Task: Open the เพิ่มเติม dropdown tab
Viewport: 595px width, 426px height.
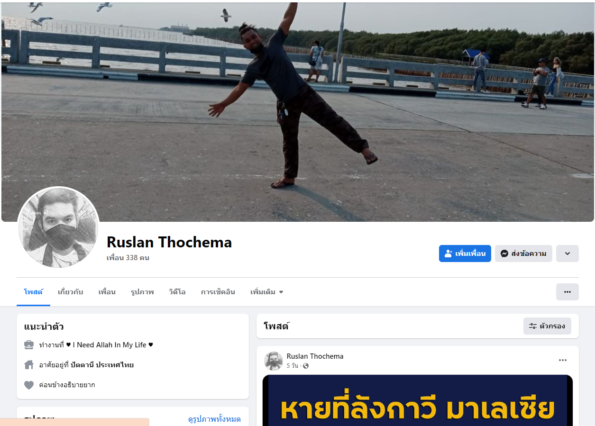Action: tap(267, 292)
